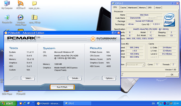Click the Futuremark Corporation logo
Screen dimensions: 181x106
[x=103, y=39]
